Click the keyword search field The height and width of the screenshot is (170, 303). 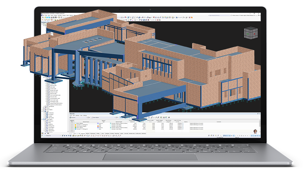click(x=219, y=16)
